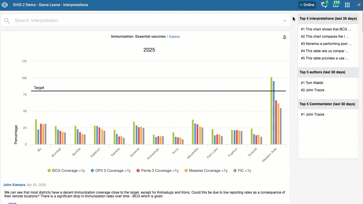Image resolution: width=363 pixels, height=204 pixels.
Task: Toggle Penta 3 Coverage <1y legend item
Action: click(157, 171)
